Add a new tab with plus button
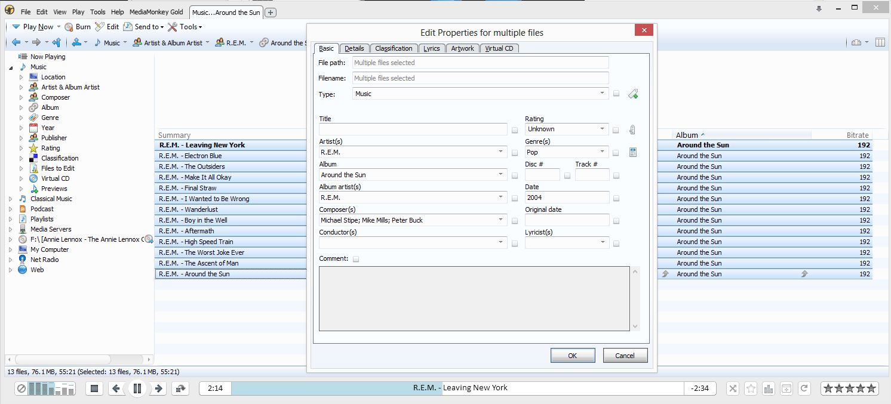This screenshot has height=404, width=891. [x=271, y=13]
